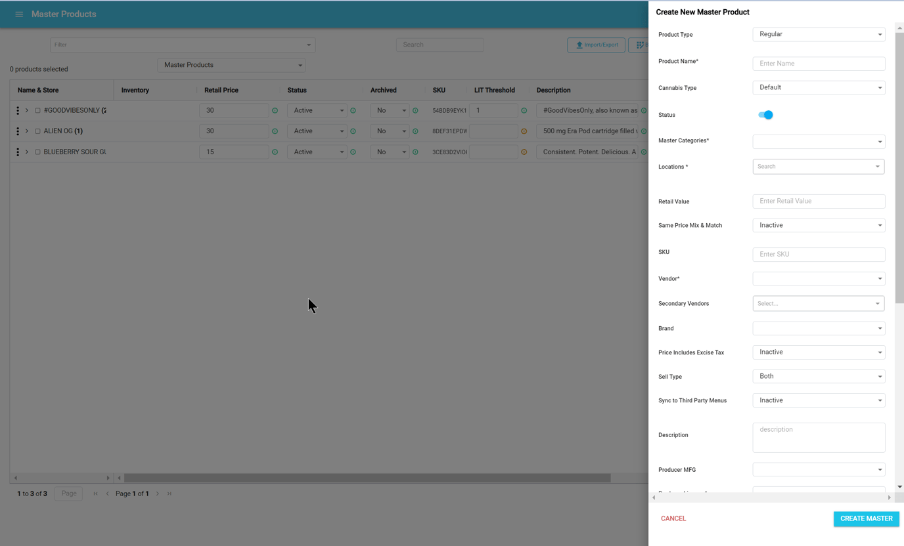Open the Product Type dropdown
Screen dimensions: 904x546
pyautogui.click(x=819, y=34)
